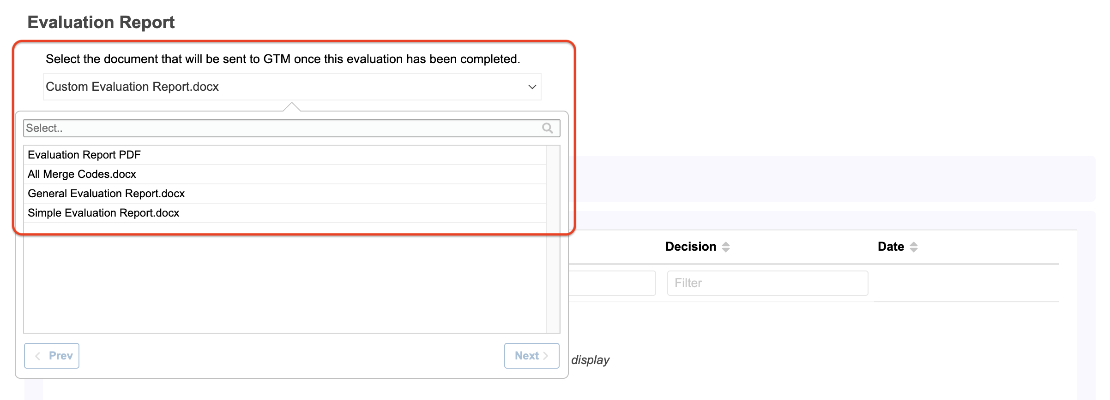Click the Date column header
This screenshot has width=1110, height=400.
[891, 247]
